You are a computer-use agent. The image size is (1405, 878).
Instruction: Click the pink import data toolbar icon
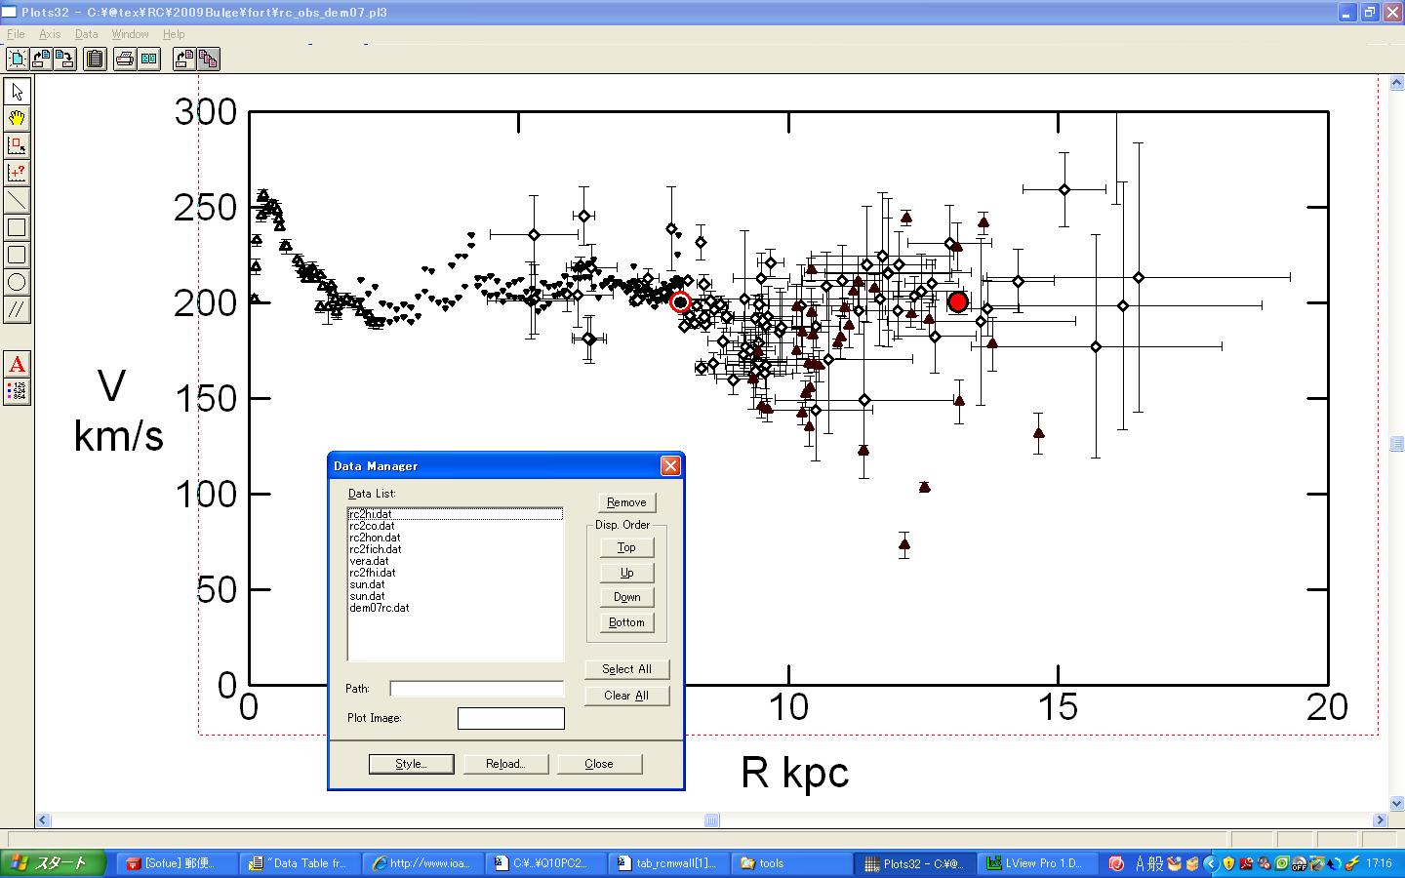(x=184, y=59)
